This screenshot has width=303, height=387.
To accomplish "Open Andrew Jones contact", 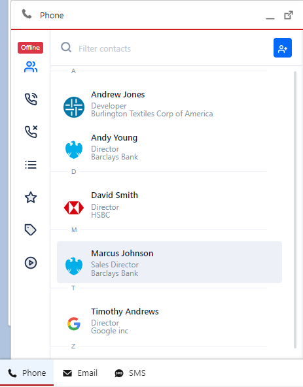I will click(169, 104).
